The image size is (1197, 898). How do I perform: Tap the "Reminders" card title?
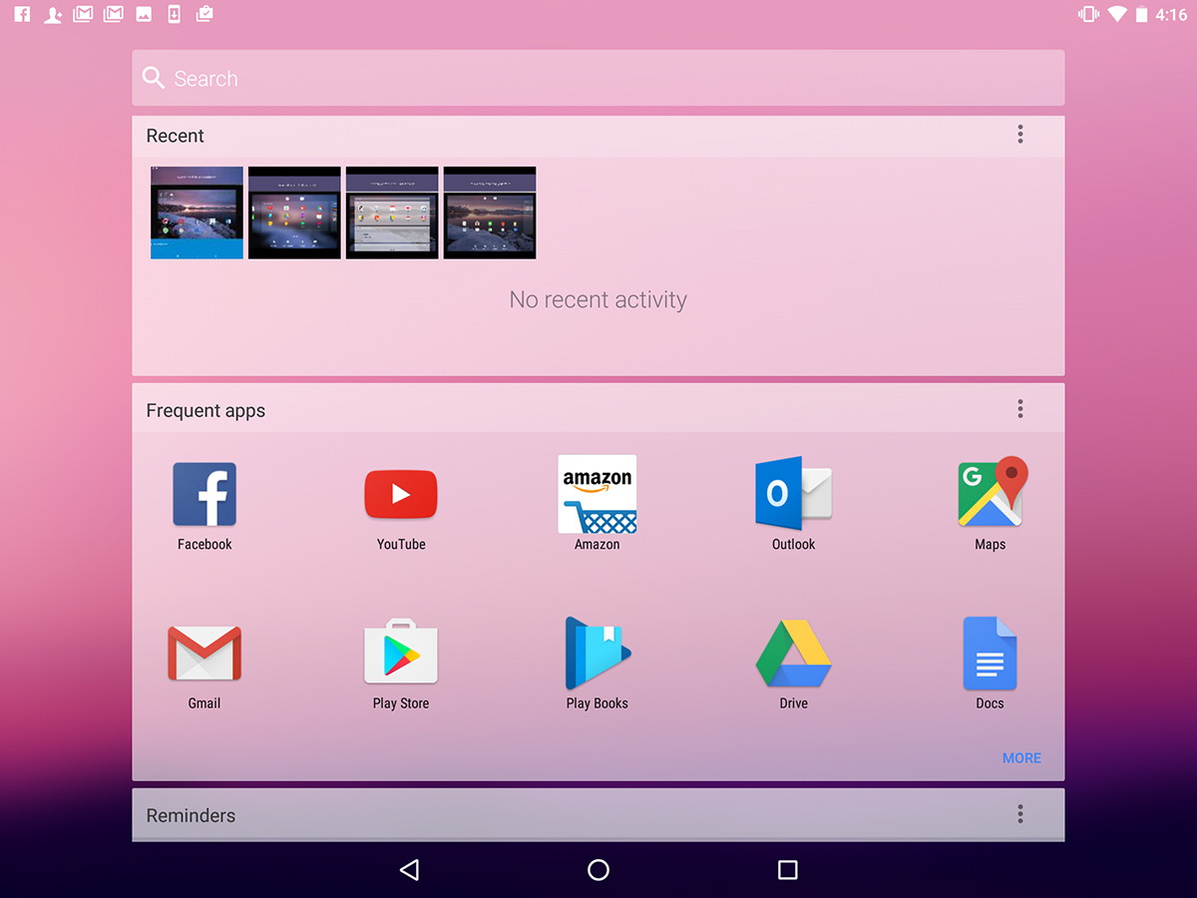pos(191,815)
